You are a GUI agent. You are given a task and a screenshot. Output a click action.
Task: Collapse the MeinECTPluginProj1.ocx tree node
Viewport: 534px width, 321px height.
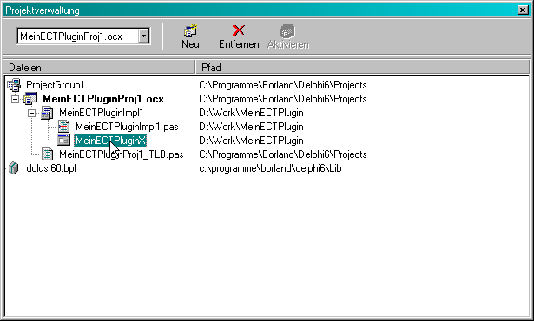[x=15, y=99]
